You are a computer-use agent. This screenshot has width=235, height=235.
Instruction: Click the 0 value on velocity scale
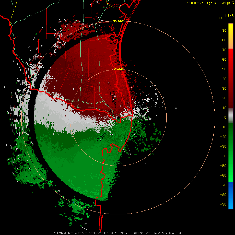click(x=225, y=118)
